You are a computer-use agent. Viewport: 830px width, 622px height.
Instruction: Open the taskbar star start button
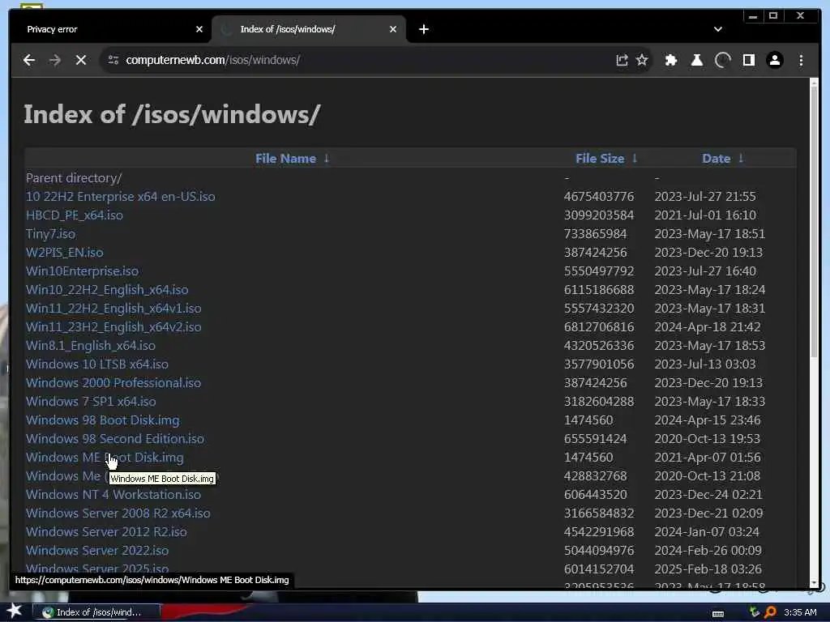[x=15, y=611]
